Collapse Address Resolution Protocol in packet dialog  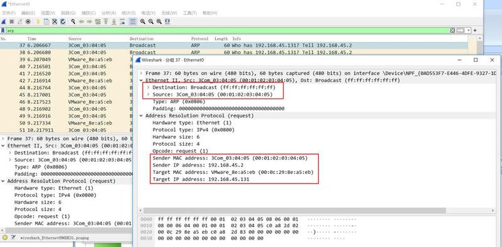141,116
